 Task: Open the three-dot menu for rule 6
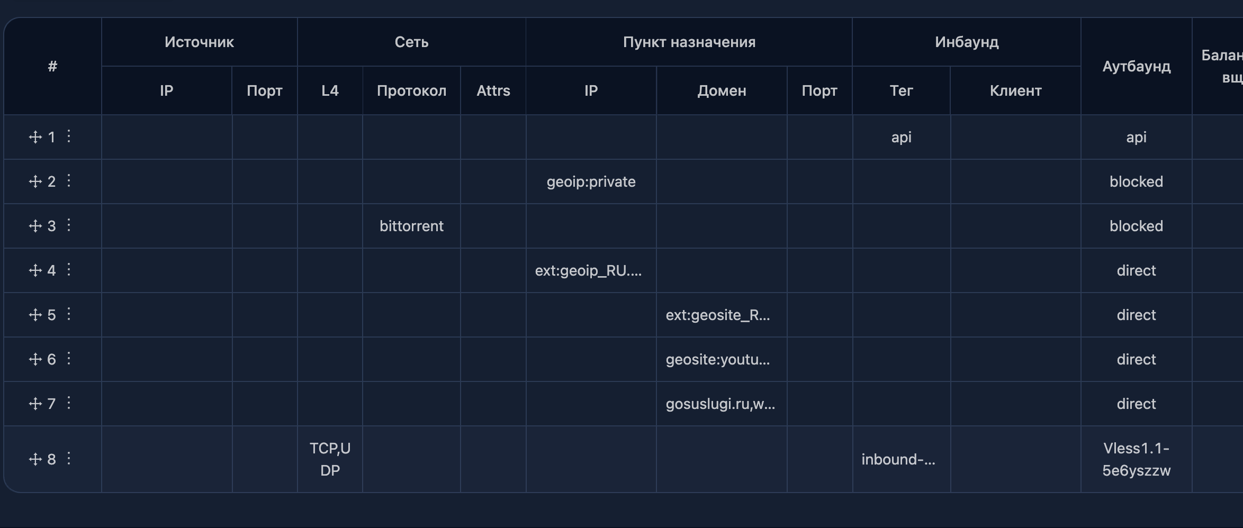69,359
